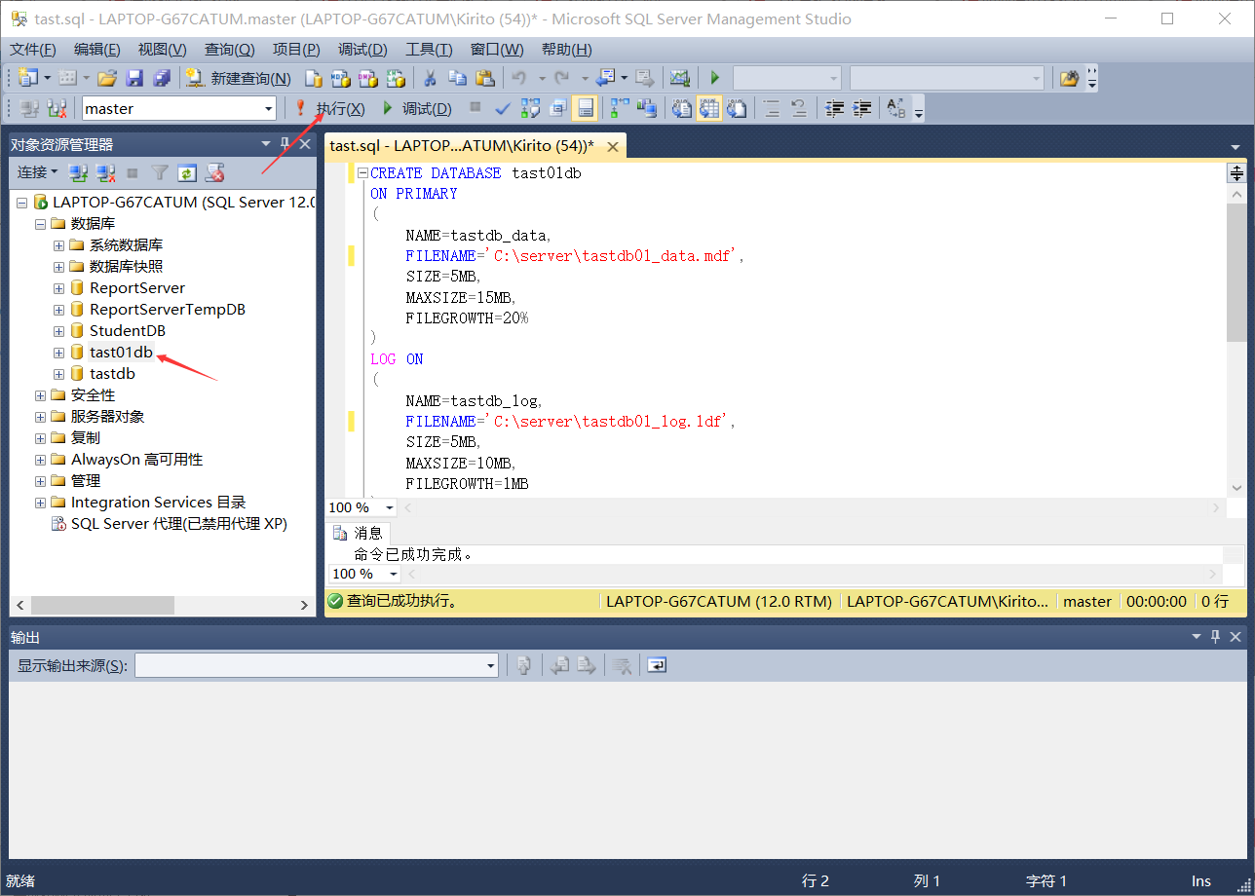Click the Parse checkmark icon
This screenshot has width=1255, height=896.
click(503, 108)
